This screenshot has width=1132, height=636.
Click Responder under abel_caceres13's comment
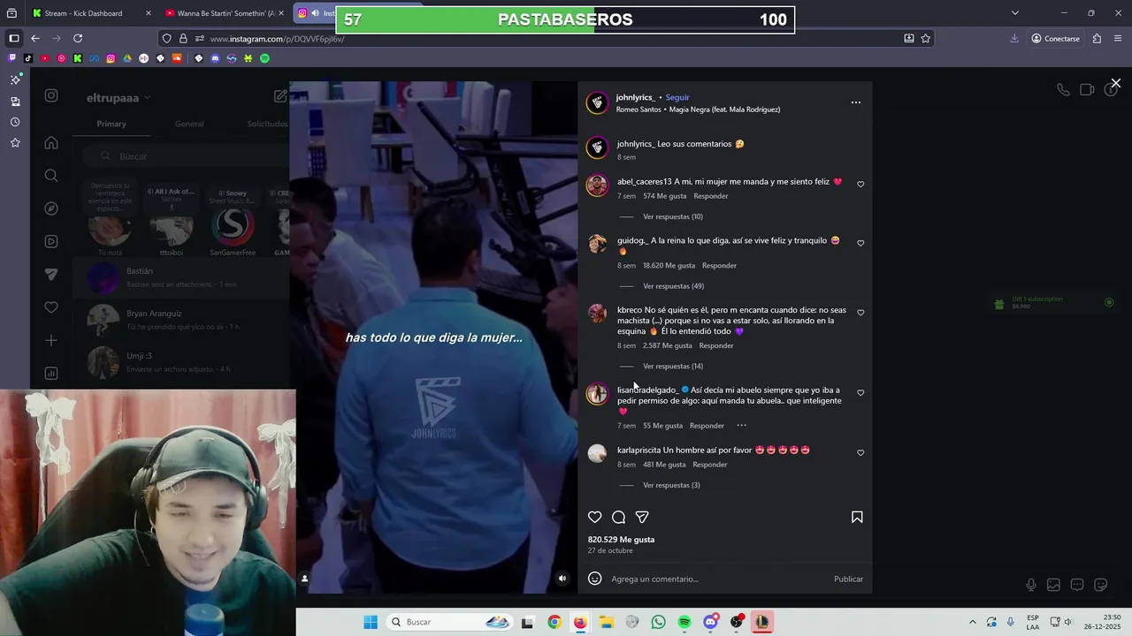[x=711, y=196]
